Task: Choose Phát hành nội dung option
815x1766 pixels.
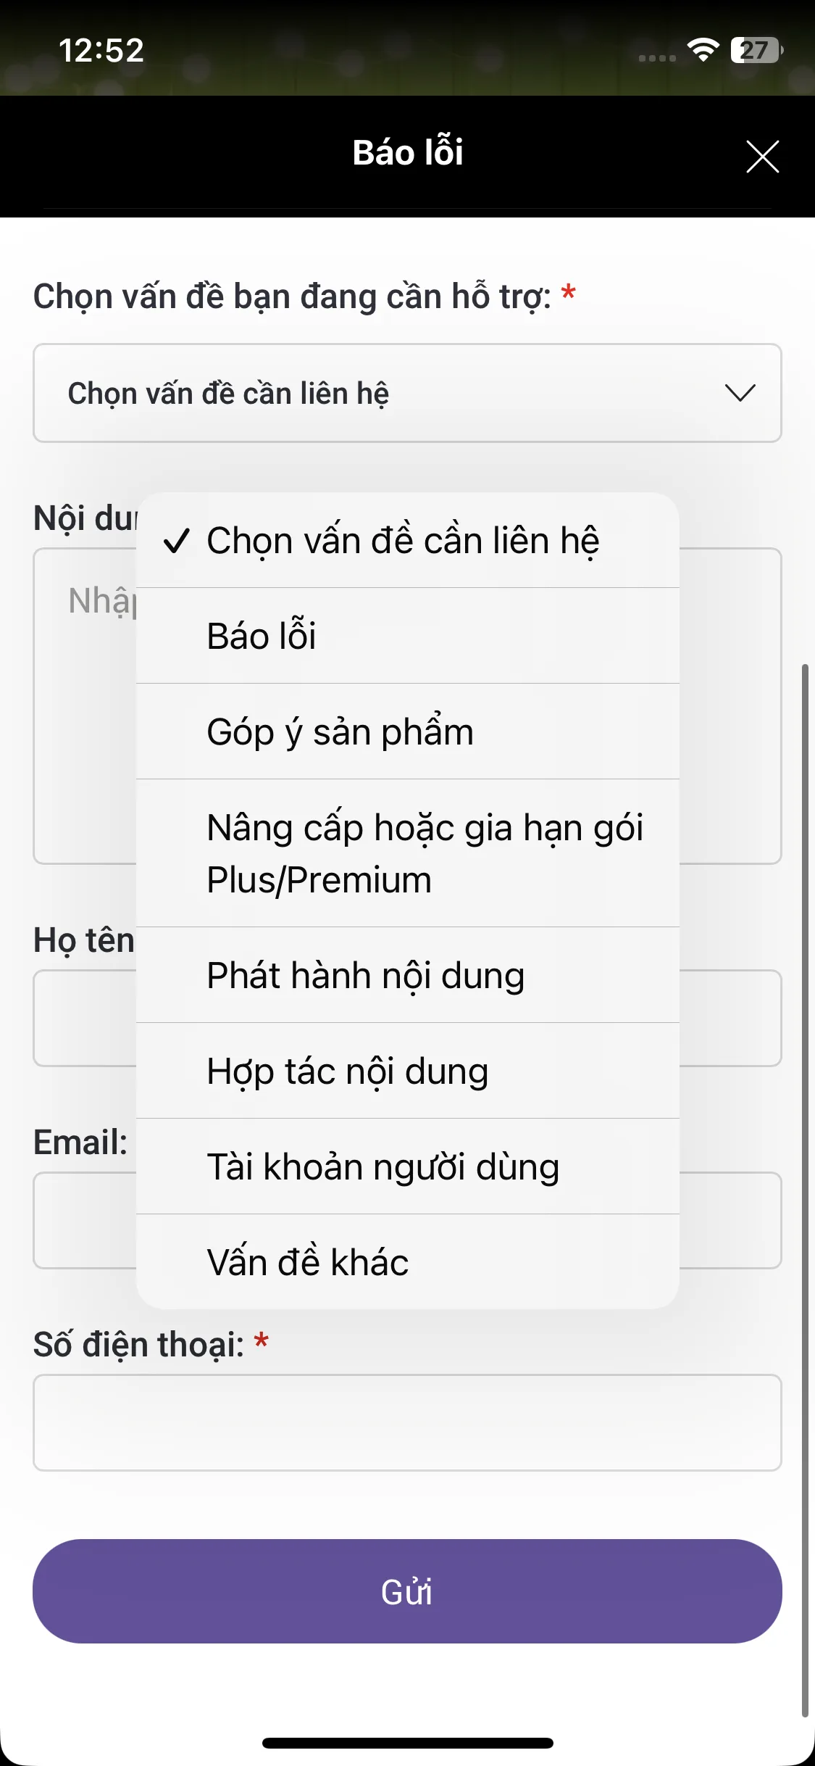Action: coord(366,975)
